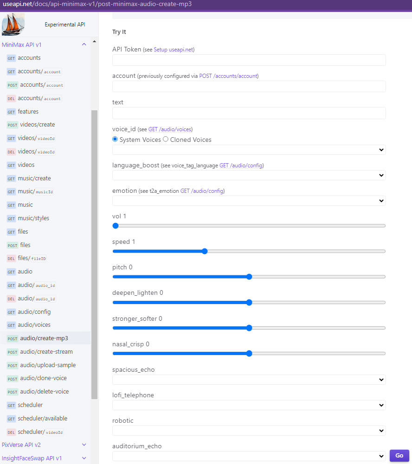The height and width of the screenshot is (464, 412).
Task: Open the voice_id dropdown
Action: (x=249, y=150)
